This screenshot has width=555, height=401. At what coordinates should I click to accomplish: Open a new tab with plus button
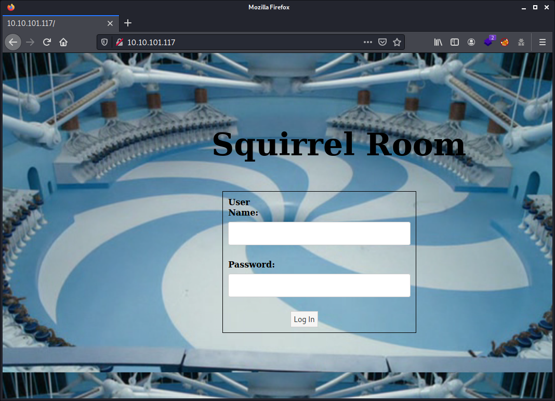point(128,23)
